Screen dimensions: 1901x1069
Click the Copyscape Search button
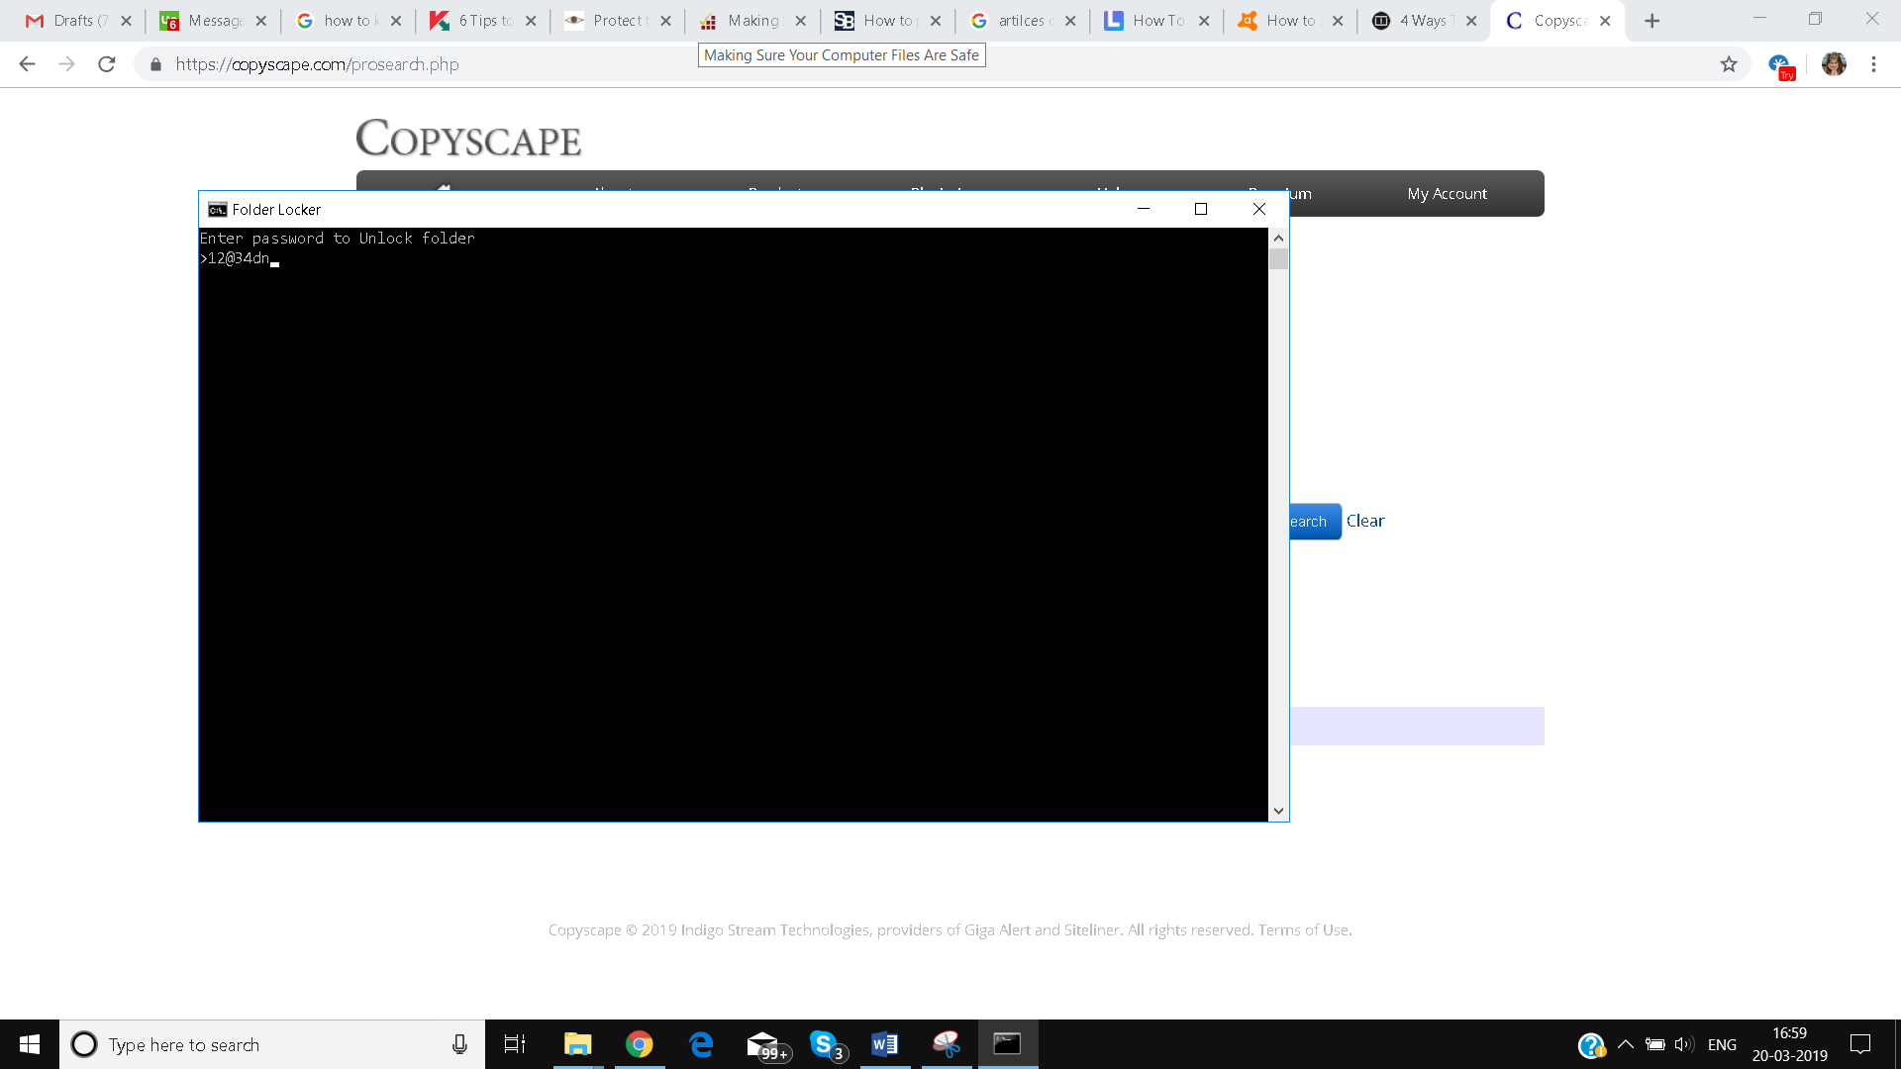[x=1315, y=522]
